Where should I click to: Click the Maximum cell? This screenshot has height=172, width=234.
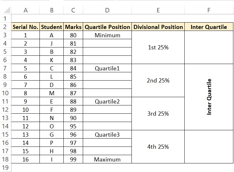coord(107,160)
